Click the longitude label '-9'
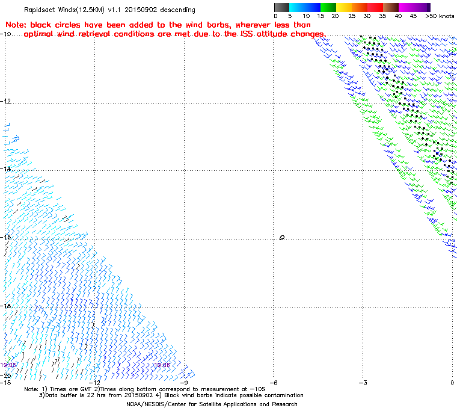The height and width of the screenshot is (414, 457). point(184,383)
